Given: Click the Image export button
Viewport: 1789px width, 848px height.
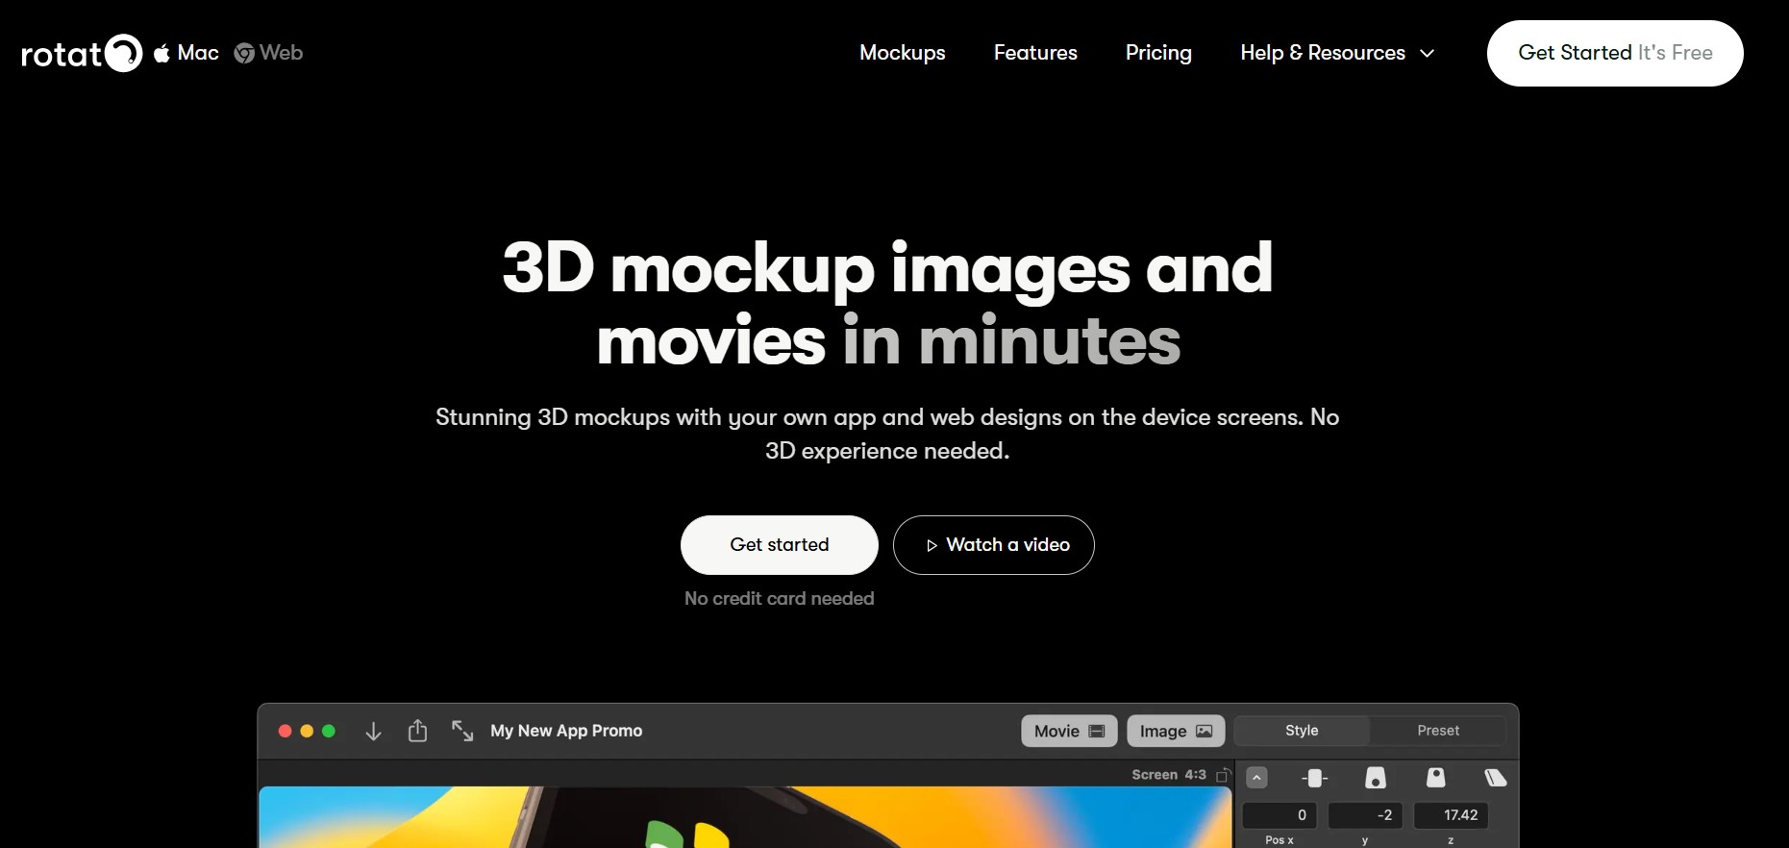Looking at the screenshot, I should [1175, 731].
